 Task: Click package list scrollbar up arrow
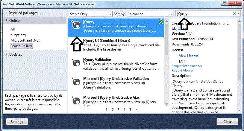[167, 21]
